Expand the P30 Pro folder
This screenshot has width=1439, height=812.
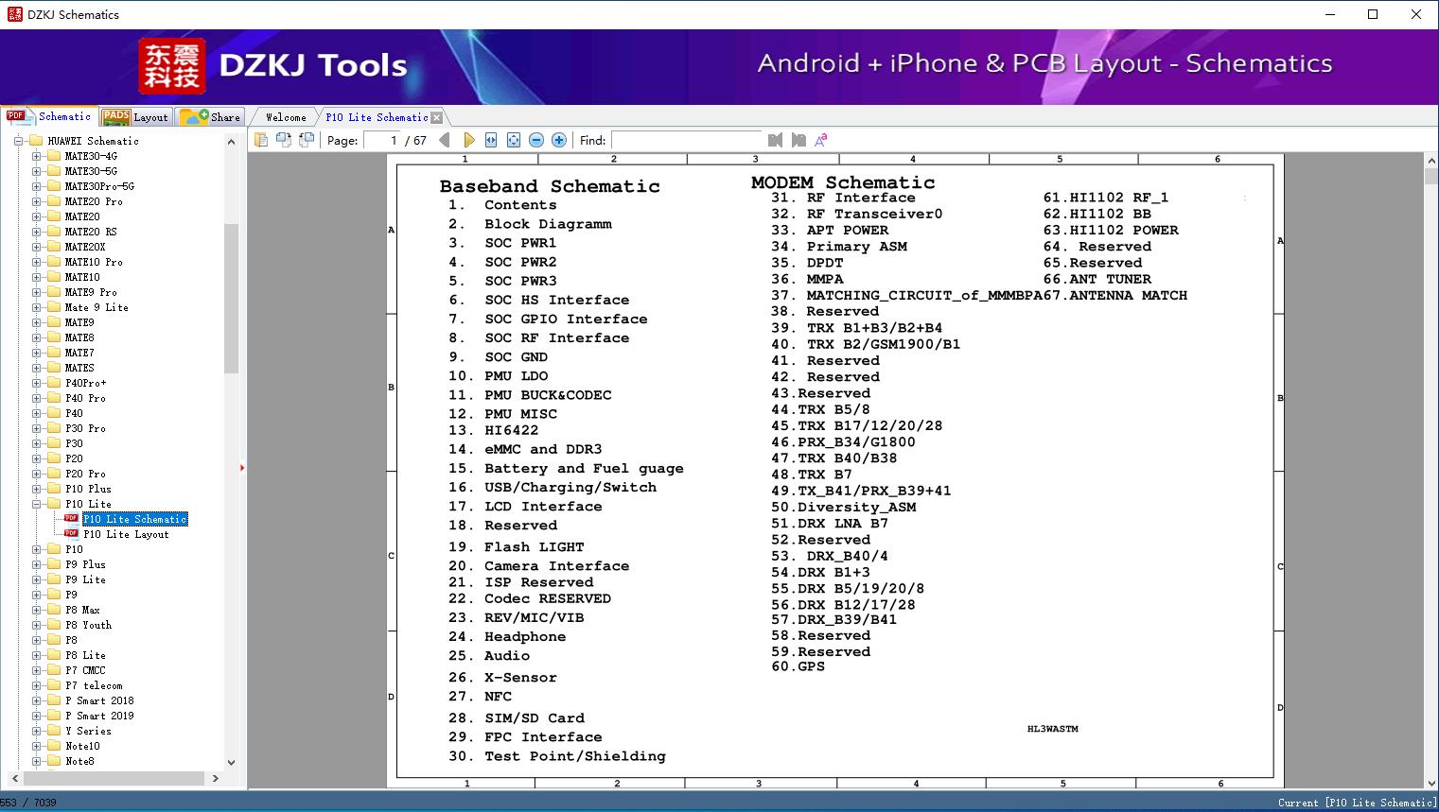click(x=36, y=428)
